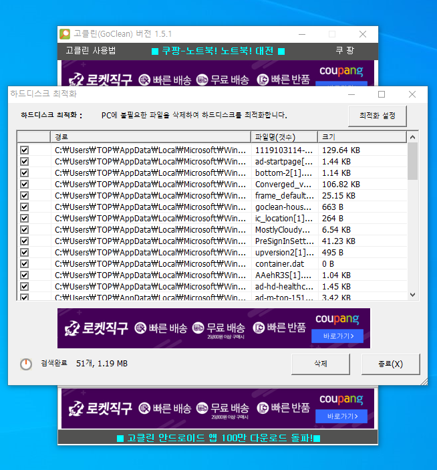Close the 하드디스크 최적화 dialog
Image resolution: width=437 pixels, height=470 pixels.
coord(412,94)
